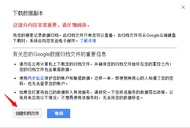
Task: Open the 了解详情 link
Action: 88,41
